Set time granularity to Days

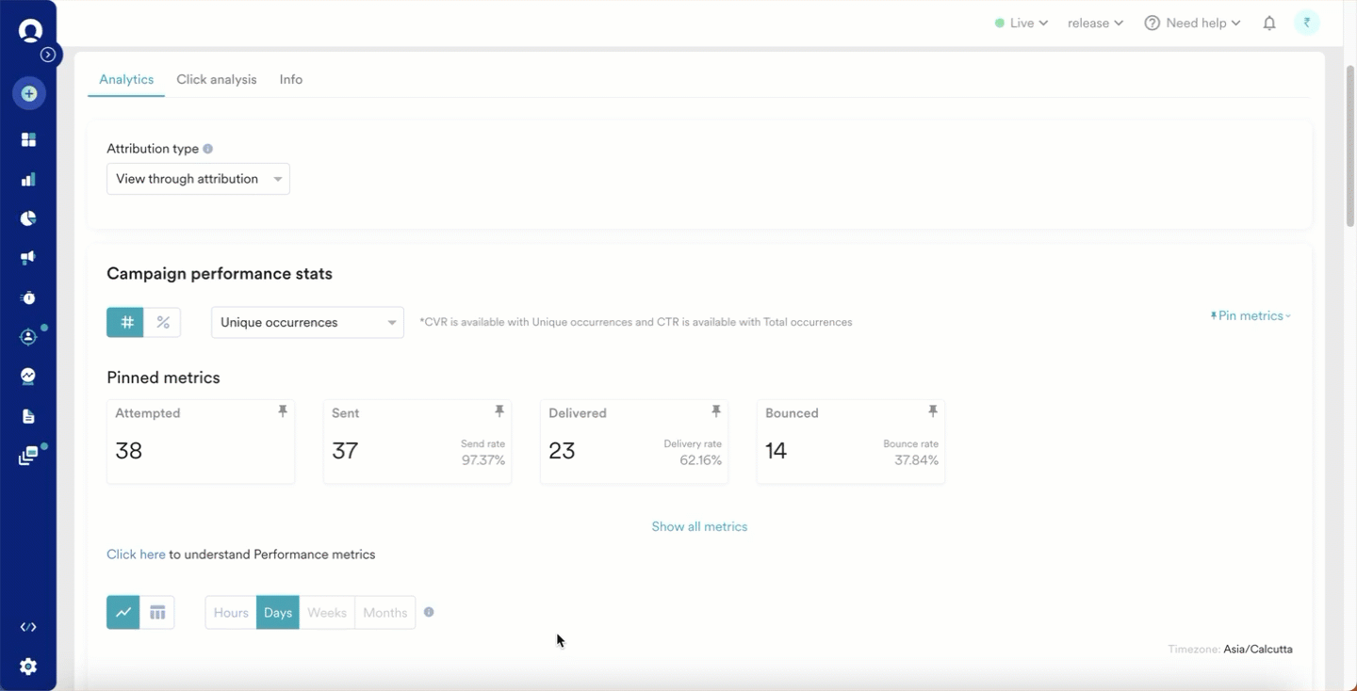coord(278,612)
